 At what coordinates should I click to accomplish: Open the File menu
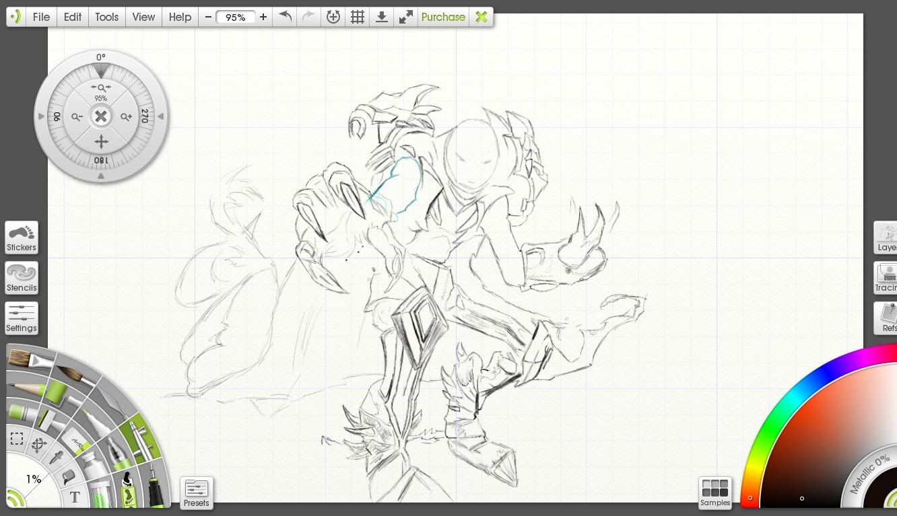click(41, 17)
